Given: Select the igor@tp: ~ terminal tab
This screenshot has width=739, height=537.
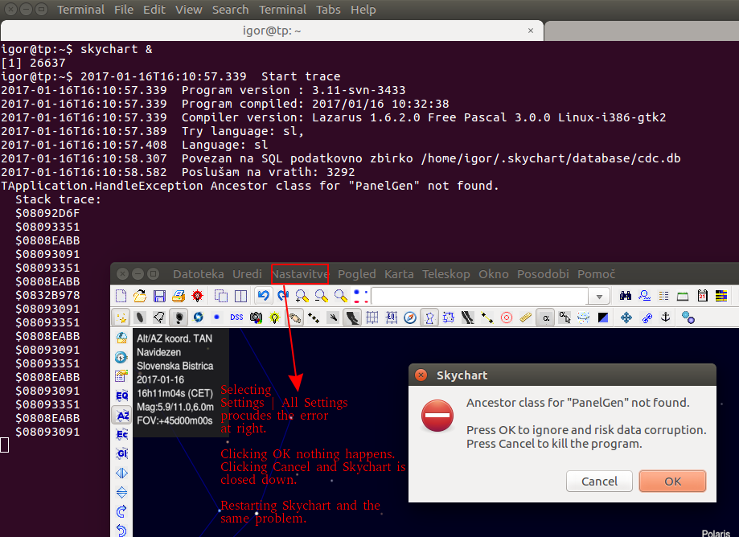Looking at the screenshot, I should 272,31.
